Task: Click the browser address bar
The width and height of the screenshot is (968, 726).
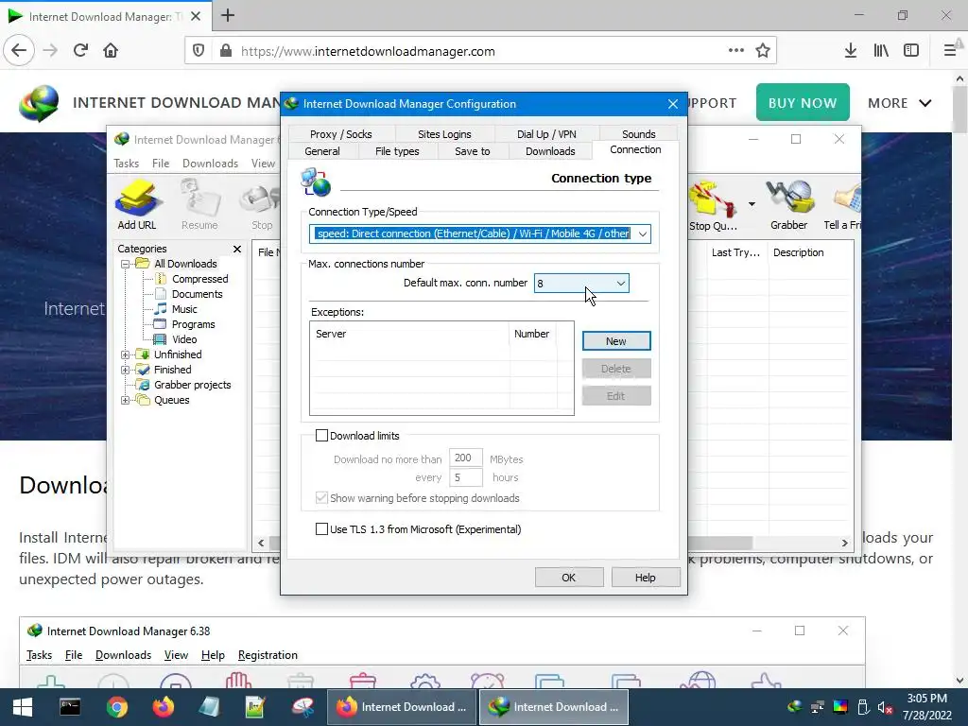Action: click(480, 51)
